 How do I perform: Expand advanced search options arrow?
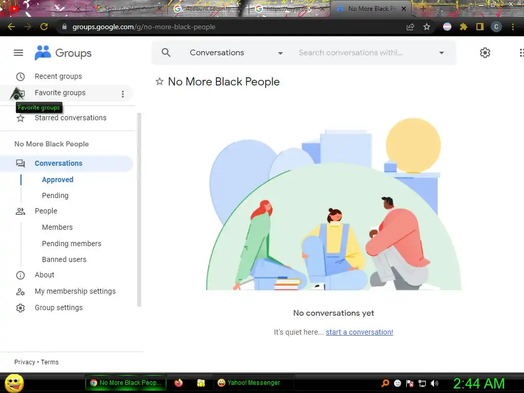pos(442,53)
